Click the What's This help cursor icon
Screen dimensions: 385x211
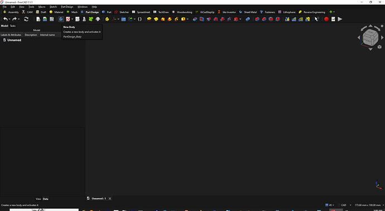tap(317, 19)
